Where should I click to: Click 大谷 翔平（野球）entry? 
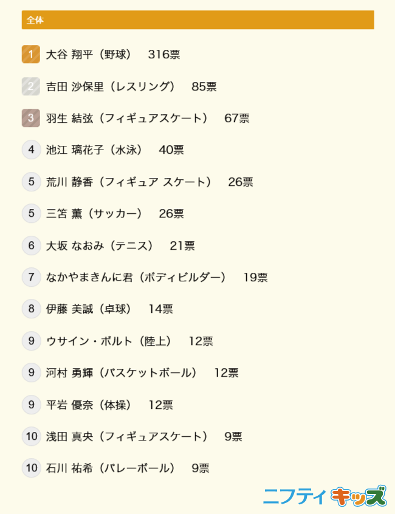coord(89,55)
